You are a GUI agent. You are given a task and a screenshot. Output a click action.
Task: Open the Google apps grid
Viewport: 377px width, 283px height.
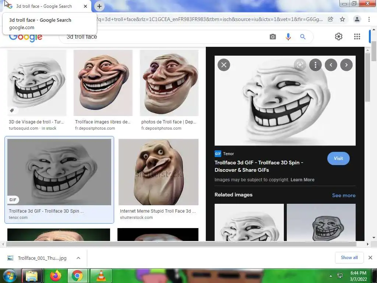[x=357, y=36]
